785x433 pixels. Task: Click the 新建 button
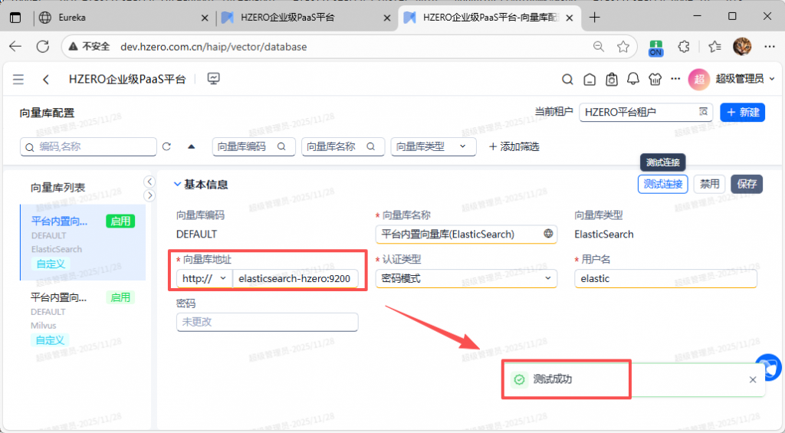(x=742, y=113)
